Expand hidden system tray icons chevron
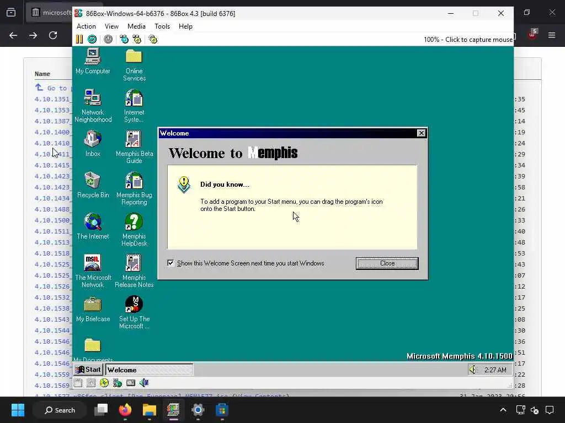 [503, 410]
